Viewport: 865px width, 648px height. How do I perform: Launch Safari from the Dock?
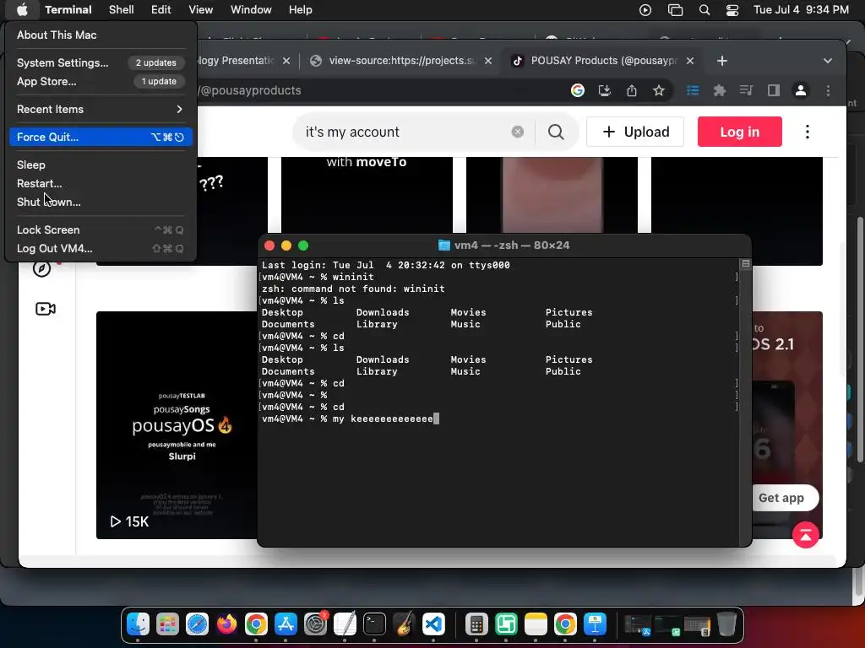point(197,624)
